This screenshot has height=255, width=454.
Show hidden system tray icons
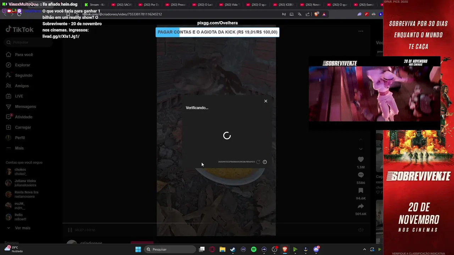[x=364, y=249]
